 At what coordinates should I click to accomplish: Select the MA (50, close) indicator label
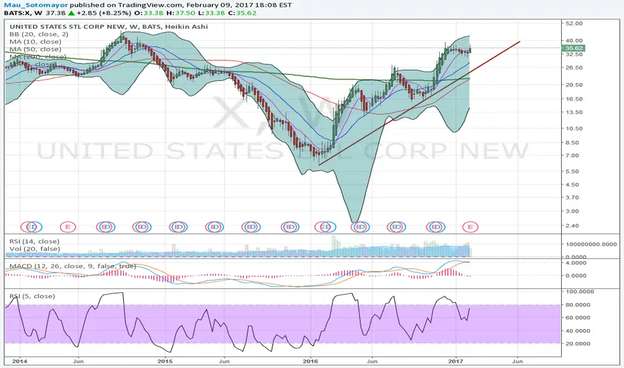[35, 50]
